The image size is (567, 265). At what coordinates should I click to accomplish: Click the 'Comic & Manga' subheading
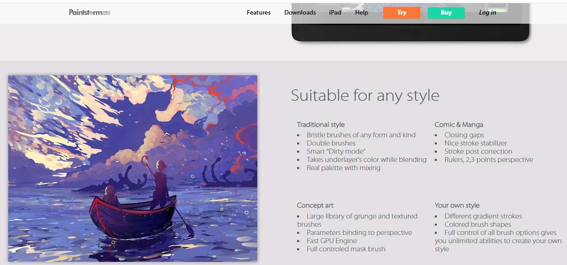459,125
